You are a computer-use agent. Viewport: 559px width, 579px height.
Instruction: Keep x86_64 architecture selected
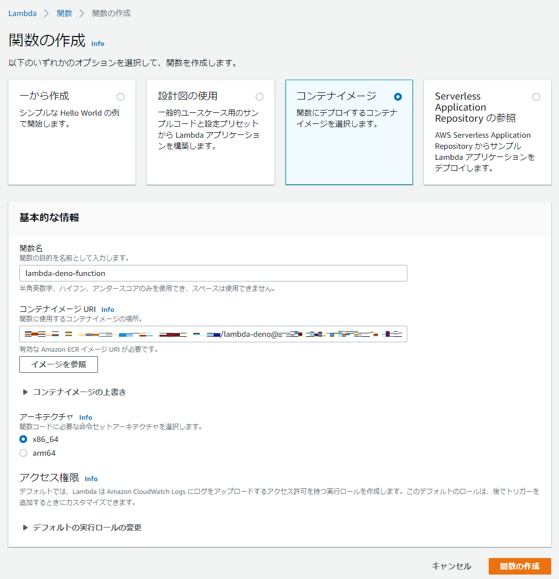click(23, 439)
